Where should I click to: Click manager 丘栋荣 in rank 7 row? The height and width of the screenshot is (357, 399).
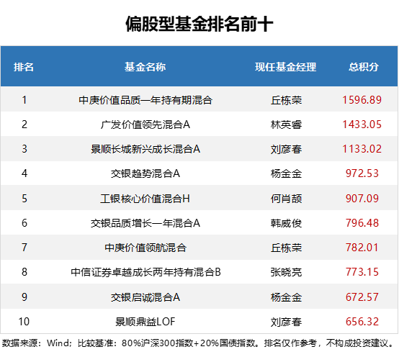click(286, 248)
